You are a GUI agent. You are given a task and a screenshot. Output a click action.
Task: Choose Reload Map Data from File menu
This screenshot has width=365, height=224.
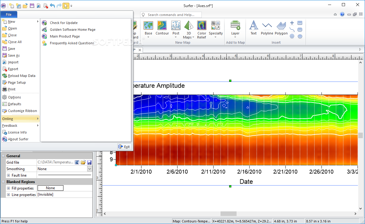pos(20,76)
